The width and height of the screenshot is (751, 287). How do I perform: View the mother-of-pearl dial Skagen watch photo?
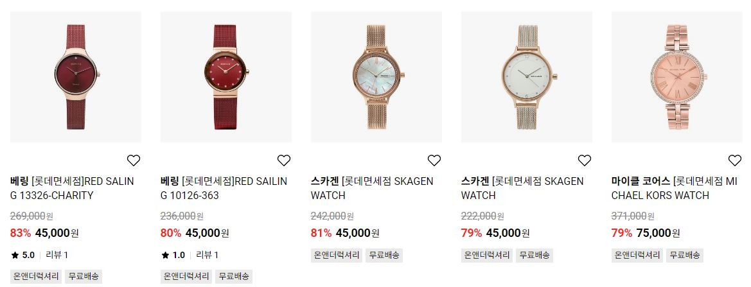[x=376, y=77]
